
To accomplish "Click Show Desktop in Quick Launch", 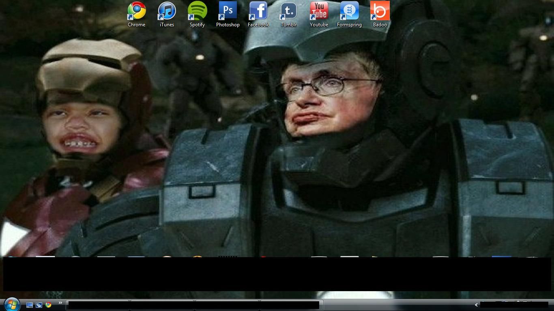I will [x=30, y=305].
